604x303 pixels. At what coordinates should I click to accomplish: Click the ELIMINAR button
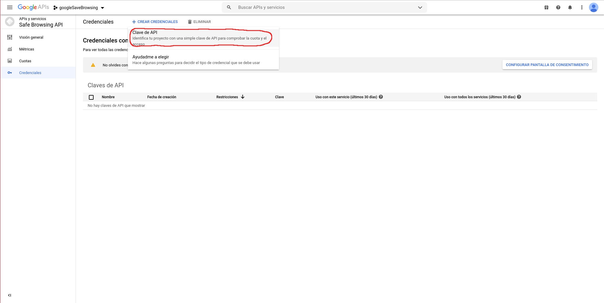pyautogui.click(x=199, y=22)
